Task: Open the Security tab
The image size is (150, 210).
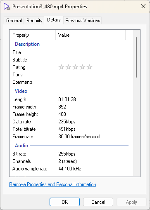Action: (x=34, y=21)
